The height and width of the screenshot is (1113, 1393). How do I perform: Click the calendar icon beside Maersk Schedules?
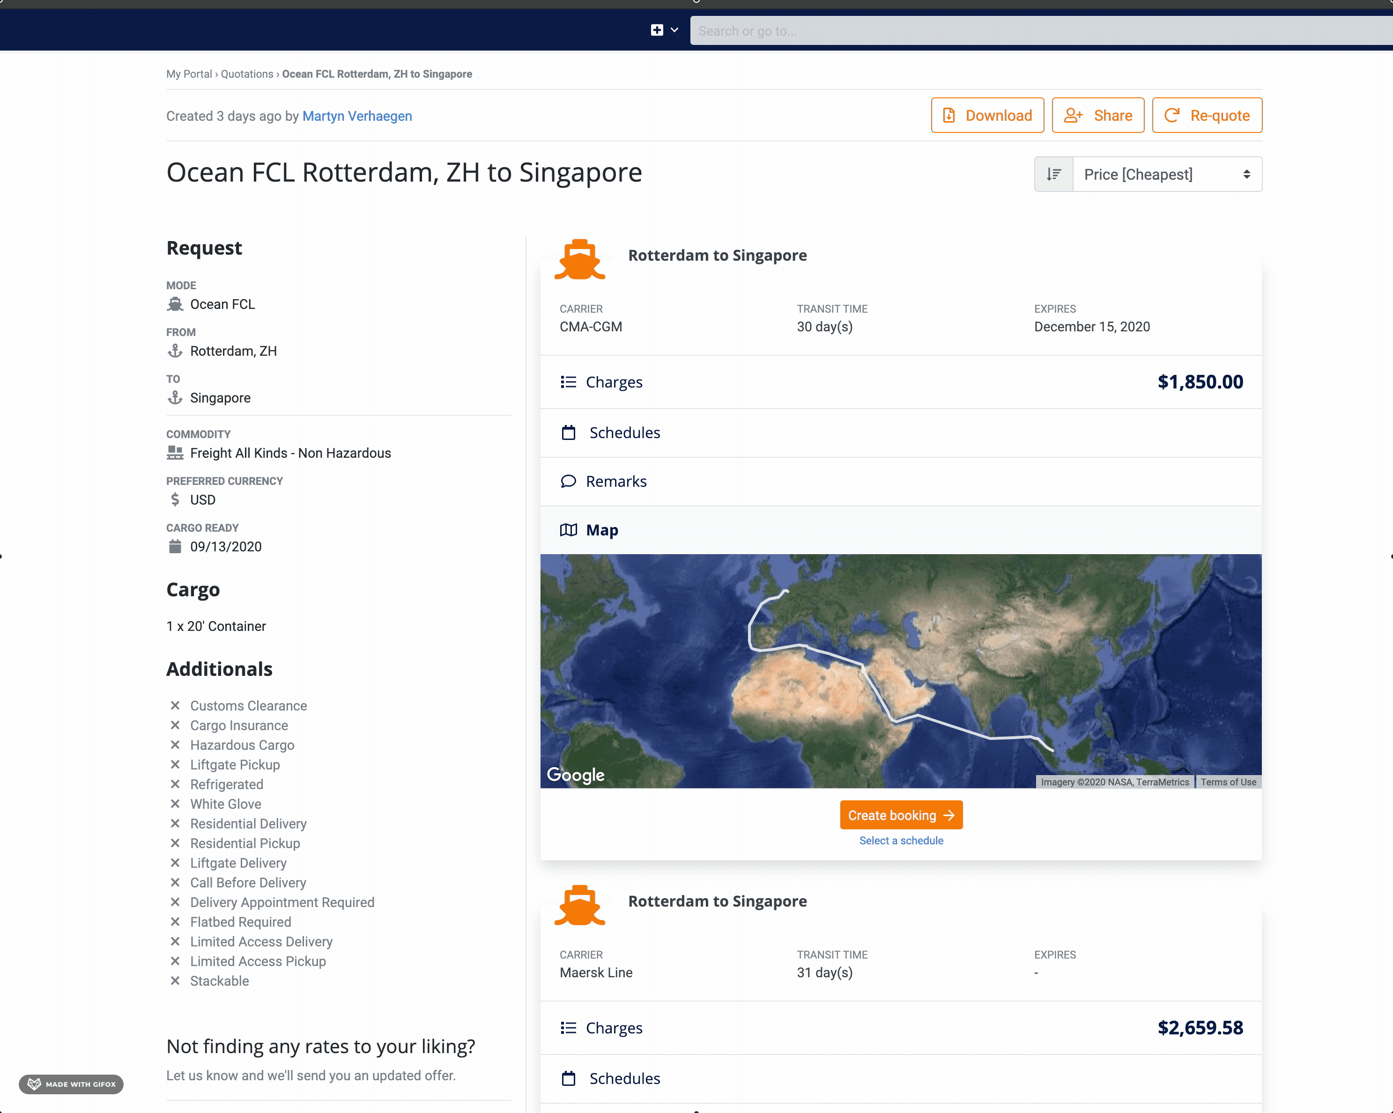click(x=569, y=1078)
